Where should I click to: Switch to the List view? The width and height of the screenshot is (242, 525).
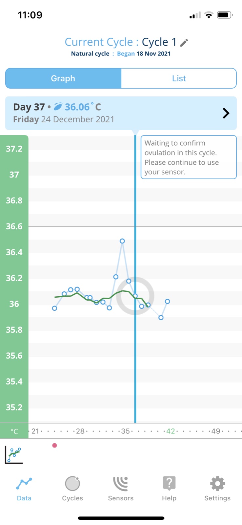tap(179, 78)
